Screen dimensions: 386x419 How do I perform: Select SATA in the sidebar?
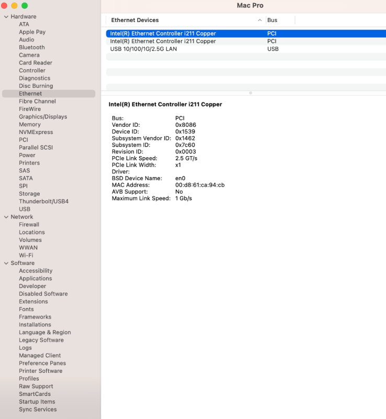click(x=26, y=179)
